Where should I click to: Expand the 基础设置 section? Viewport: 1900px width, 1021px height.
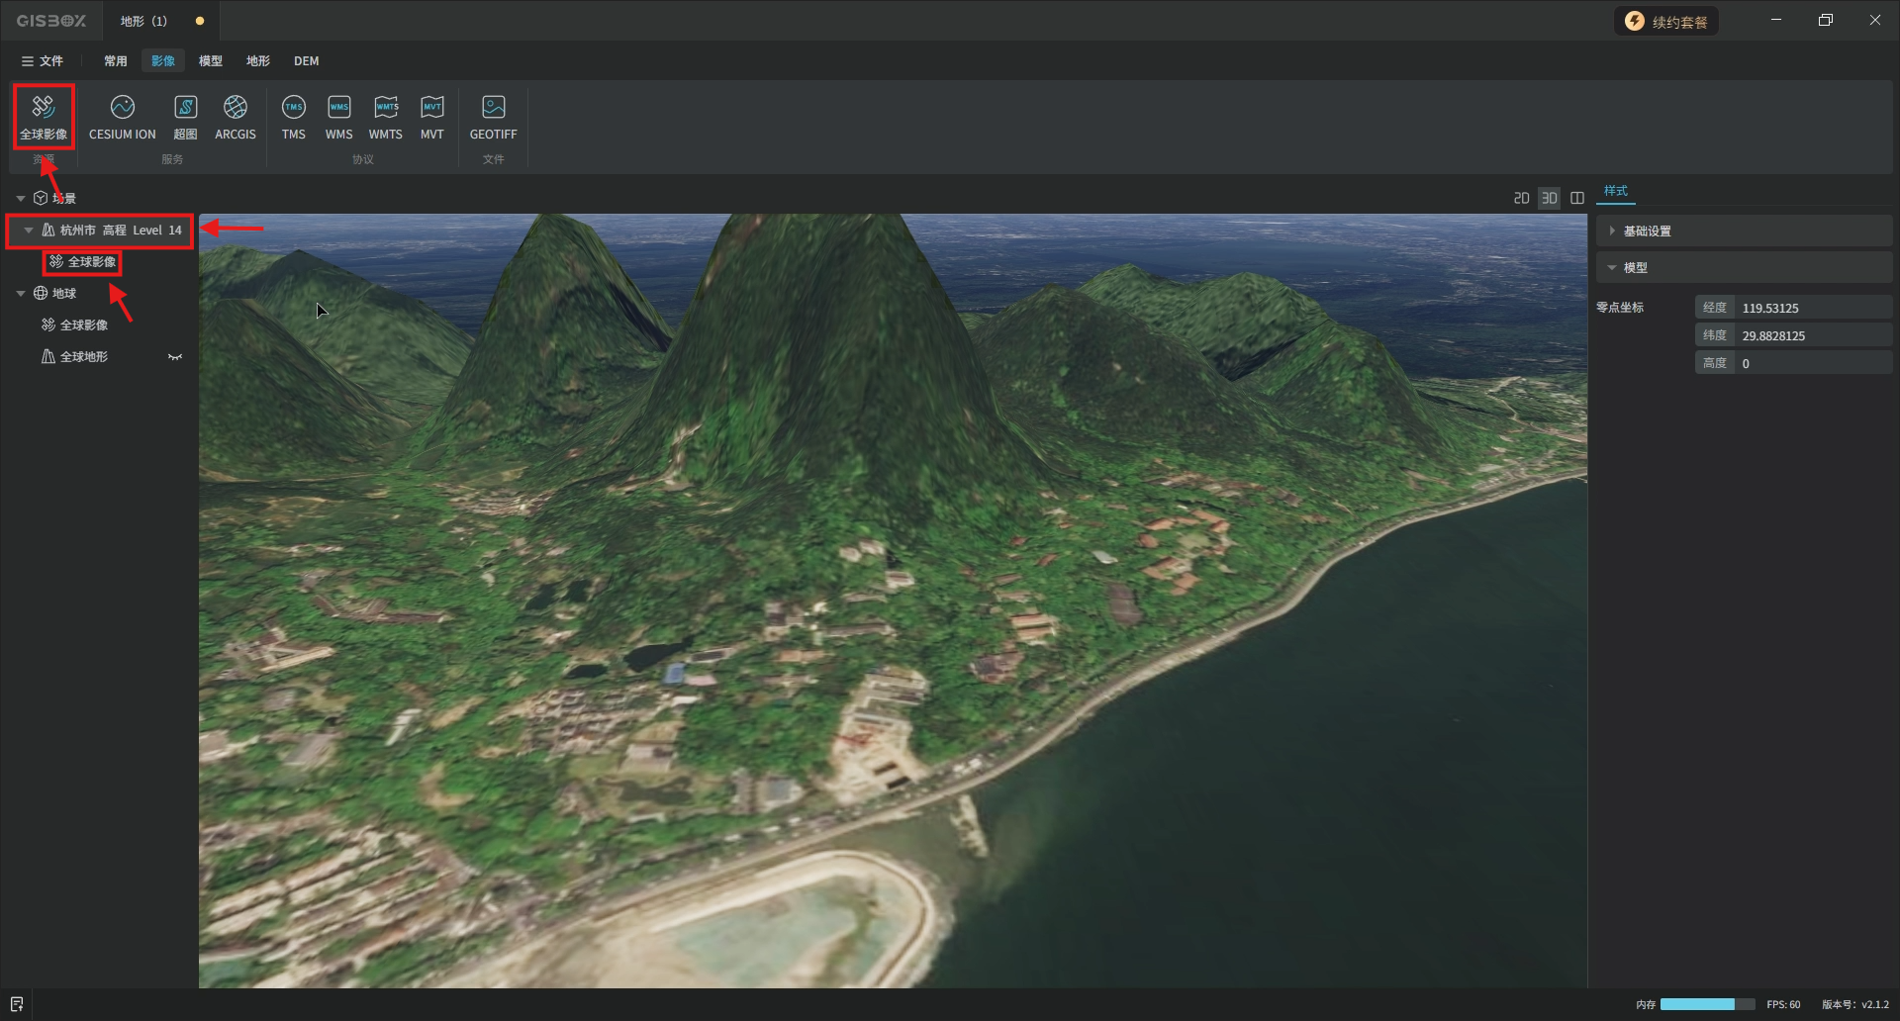(x=1647, y=232)
